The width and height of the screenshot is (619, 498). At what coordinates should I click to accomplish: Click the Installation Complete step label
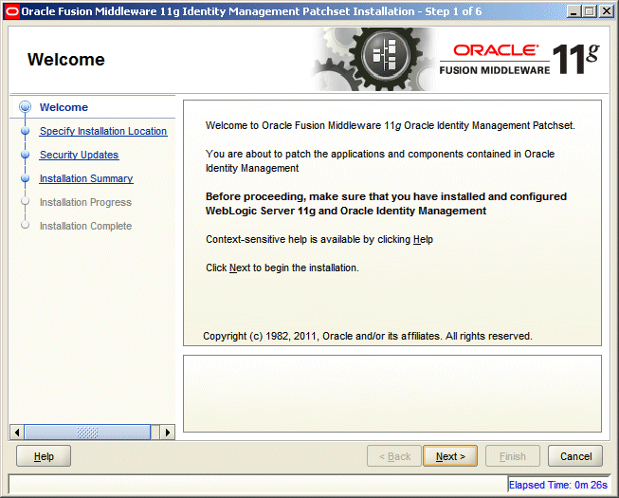click(x=85, y=226)
